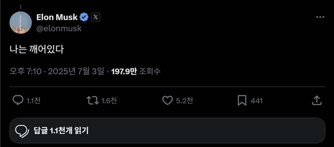Bookmark the post with bookmark icon

tap(242, 100)
